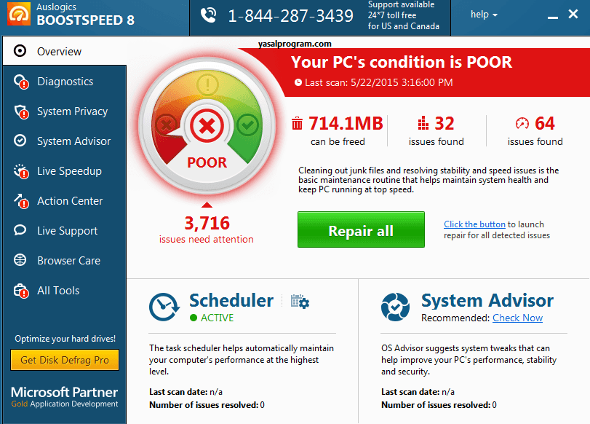The width and height of the screenshot is (590, 424).
Task: Open Live Support from sidebar
Action: tap(67, 231)
